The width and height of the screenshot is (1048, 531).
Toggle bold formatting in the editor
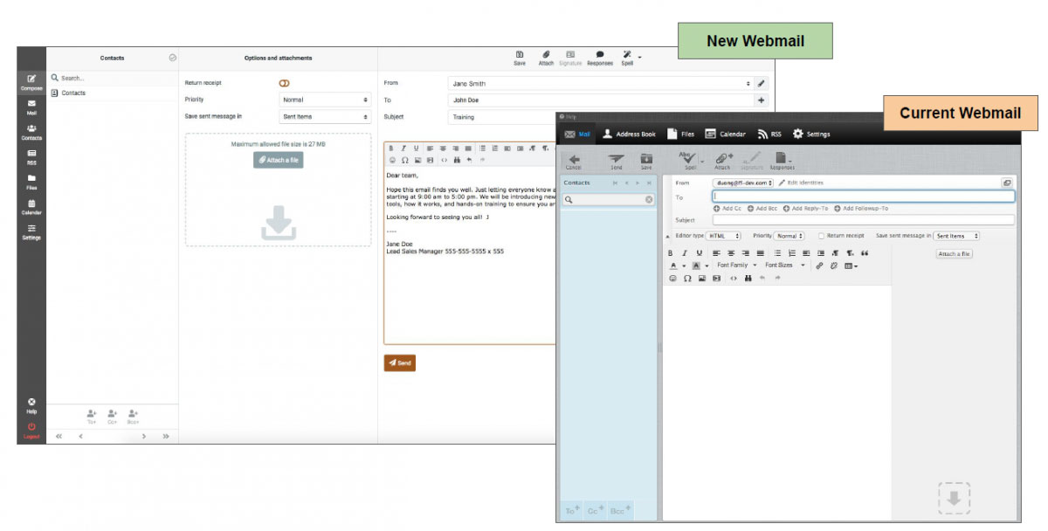[391, 148]
